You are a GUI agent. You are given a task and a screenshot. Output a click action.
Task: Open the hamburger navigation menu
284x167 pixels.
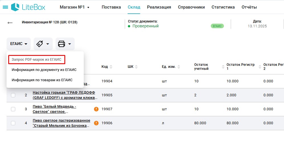[5, 7]
